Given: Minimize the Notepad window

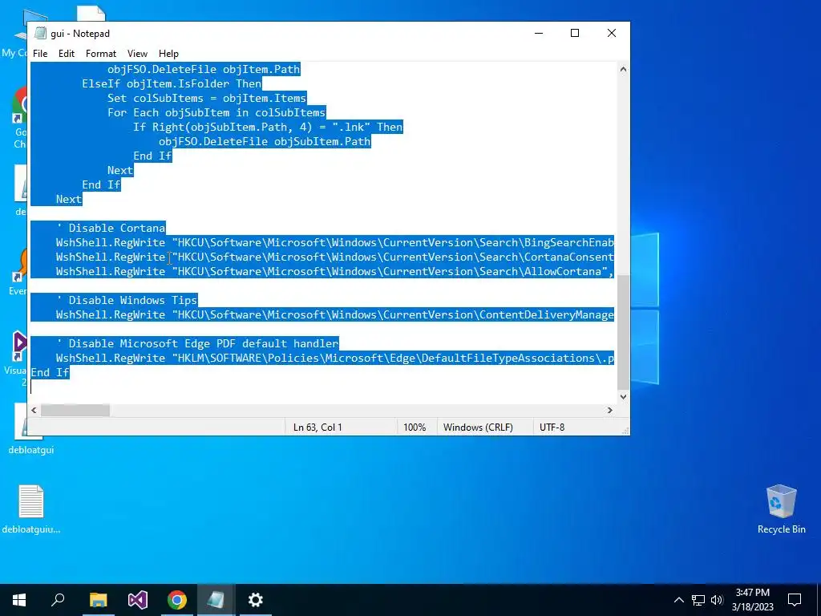Looking at the screenshot, I should tap(538, 33).
